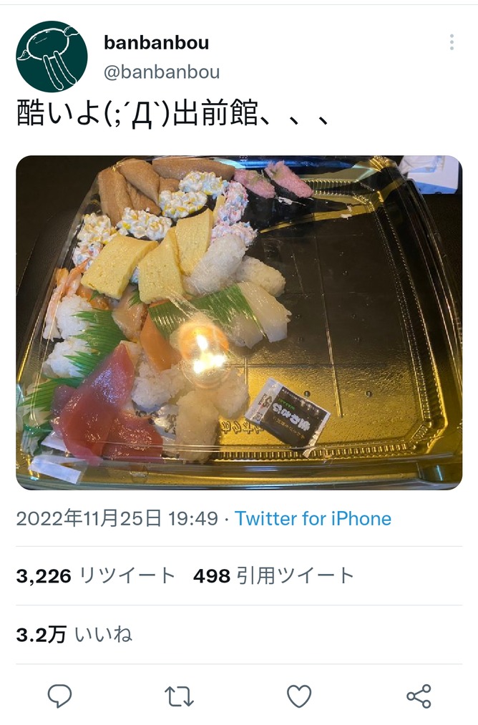This screenshot has width=478, height=725.
Task: Select the tweet text mentioning 出前館
Action: click(x=173, y=112)
